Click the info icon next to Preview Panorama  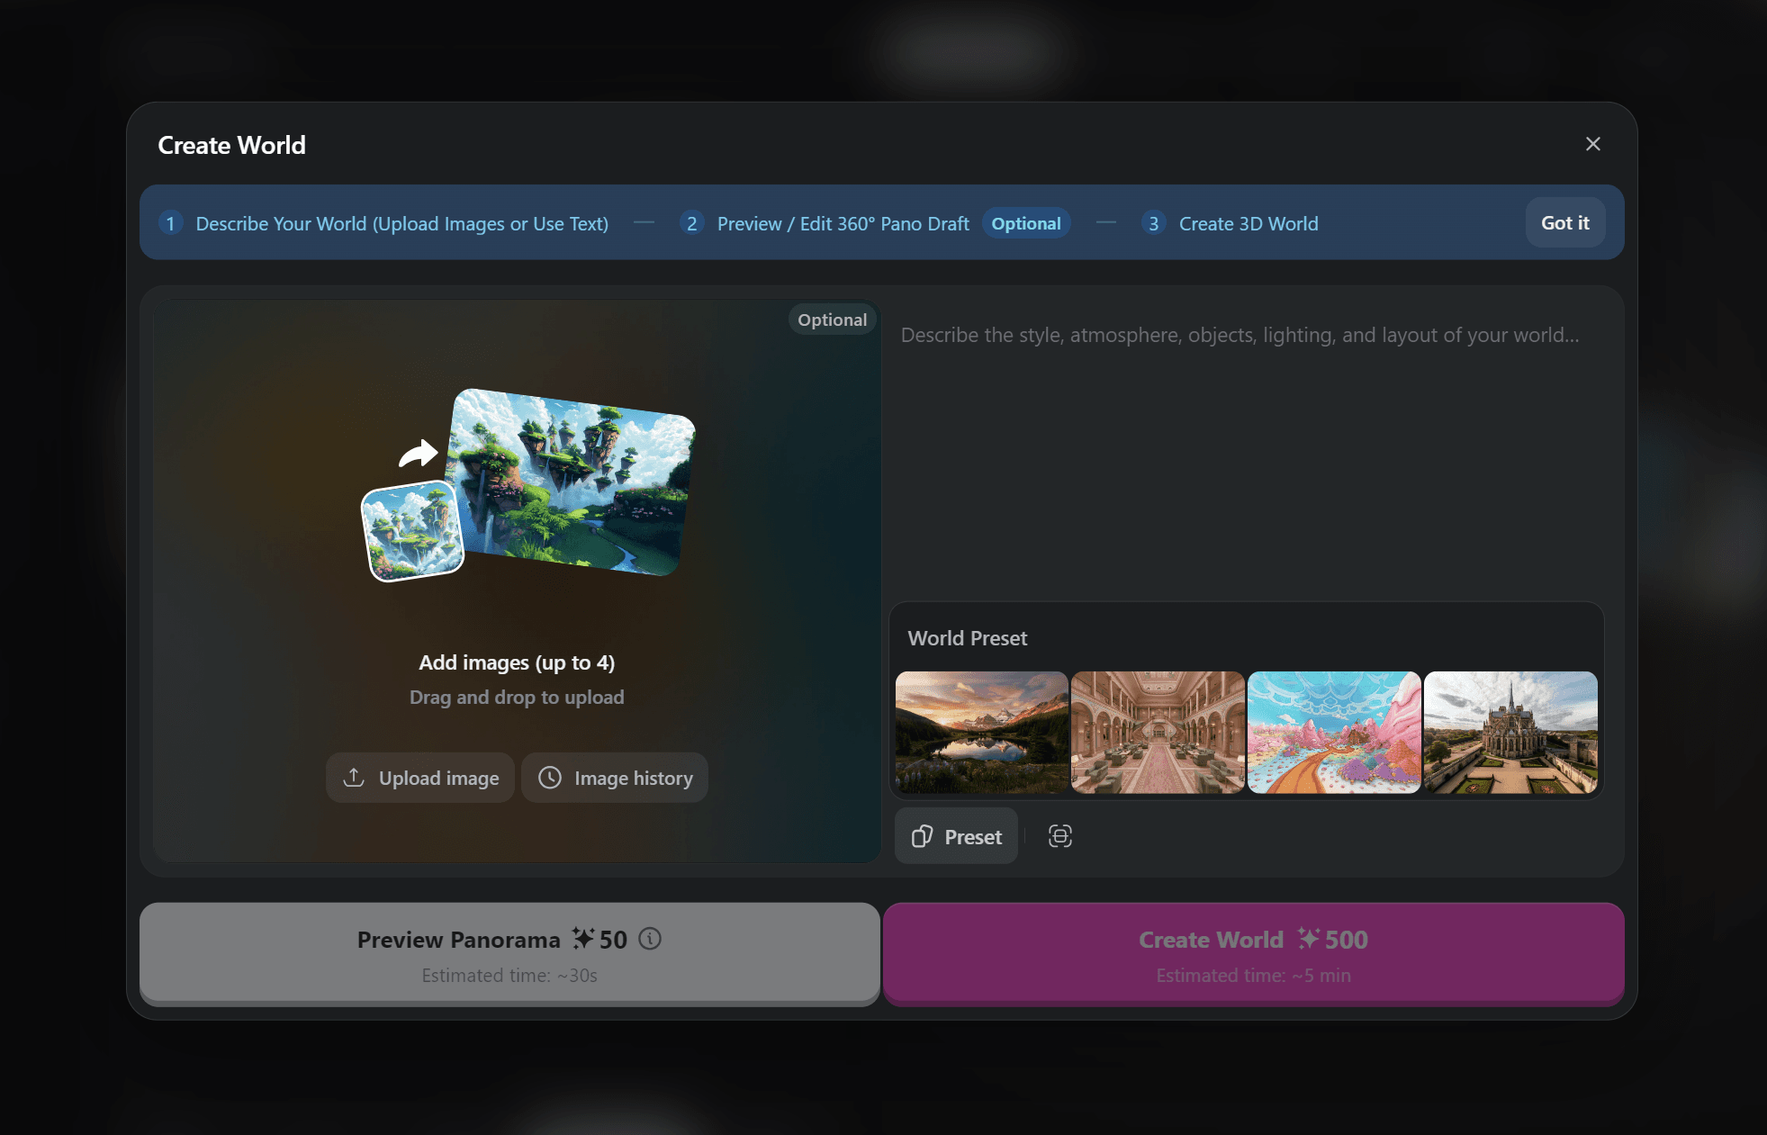(x=650, y=939)
